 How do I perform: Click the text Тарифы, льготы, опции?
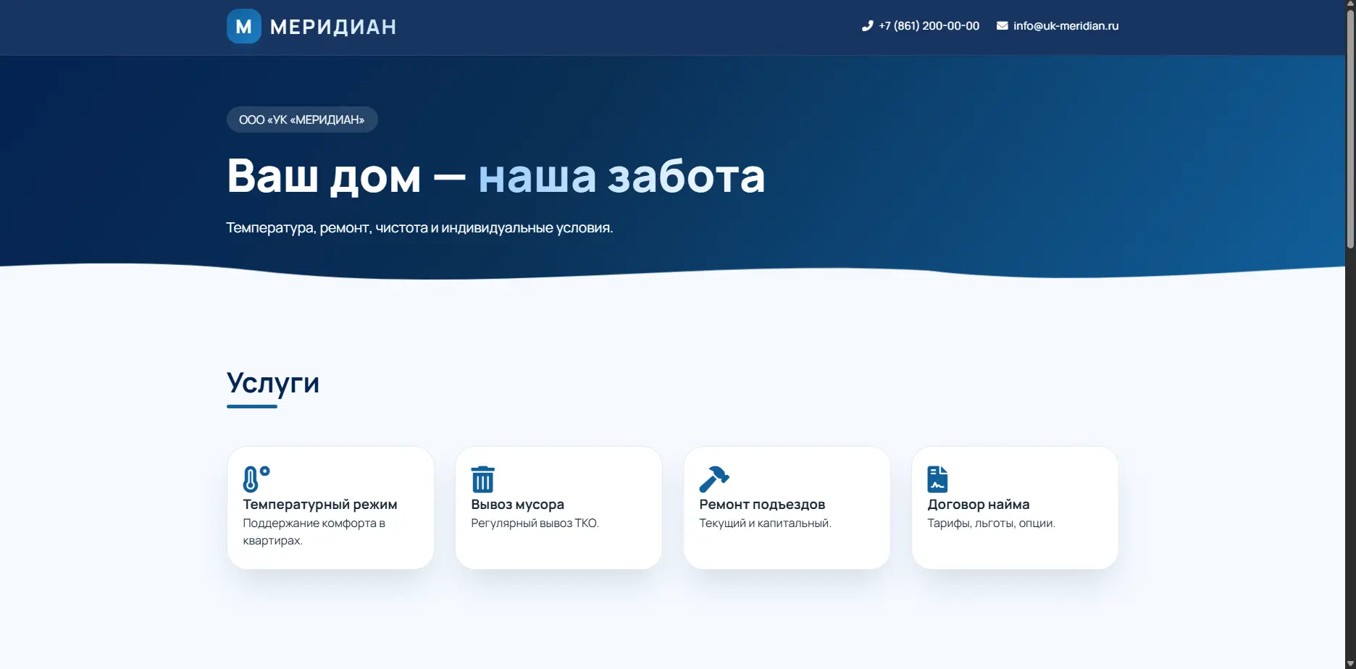991,523
